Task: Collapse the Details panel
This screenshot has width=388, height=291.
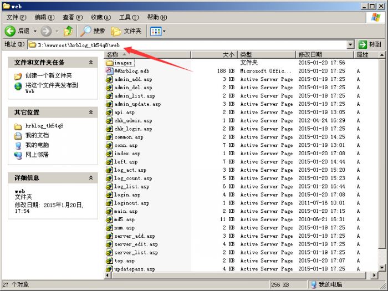Action: tap(91, 178)
